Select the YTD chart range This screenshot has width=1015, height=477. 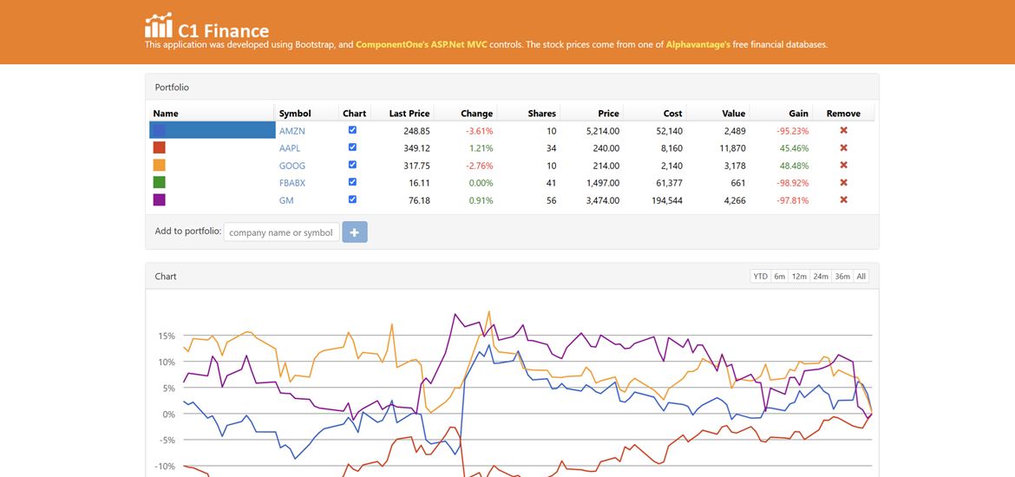click(760, 277)
